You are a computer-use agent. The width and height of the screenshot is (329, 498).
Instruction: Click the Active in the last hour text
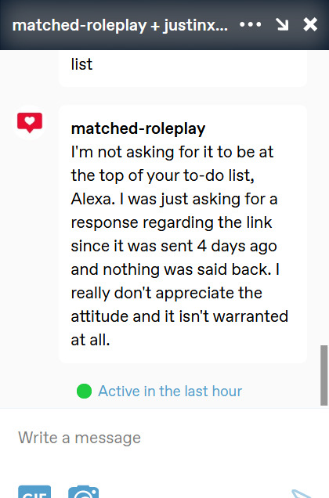click(170, 391)
